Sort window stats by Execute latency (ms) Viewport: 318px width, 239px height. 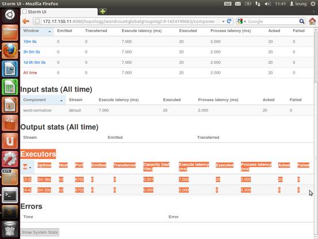pos(141,31)
